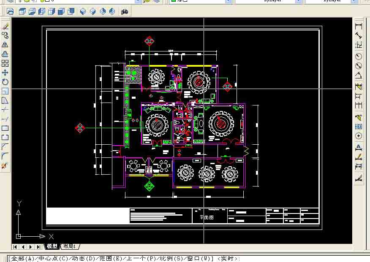Go to next layout tab arrow
This screenshot has width=370, height=262.
31,247
